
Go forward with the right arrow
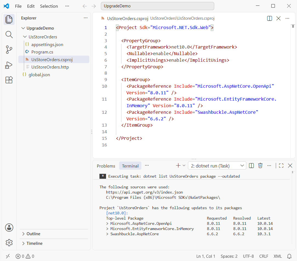pyautogui.click(x=94, y=6)
